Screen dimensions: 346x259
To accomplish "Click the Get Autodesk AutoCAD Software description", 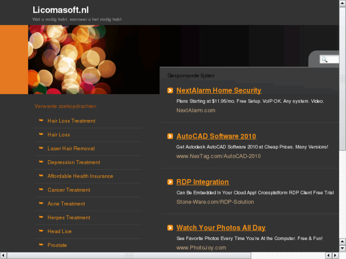I will [252, 147].
